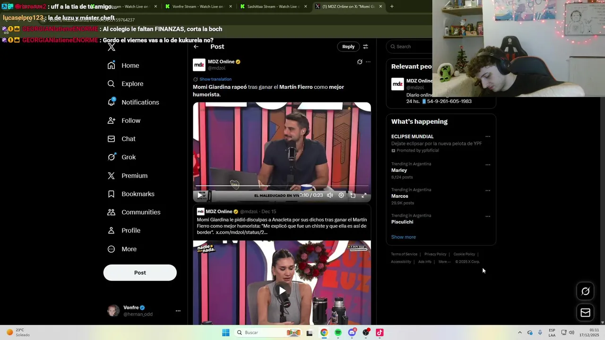Click the X logo in the sidebar
This screenshot has width=605, height=340.
tap(112, 47)
